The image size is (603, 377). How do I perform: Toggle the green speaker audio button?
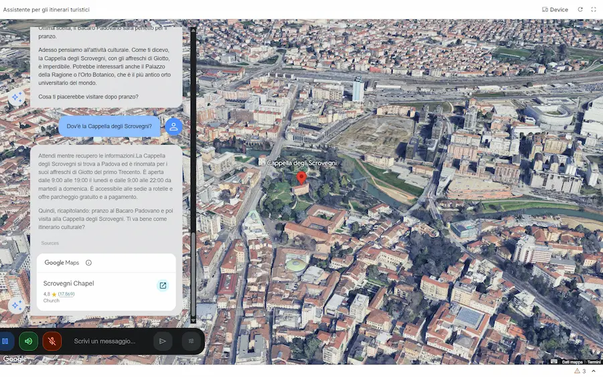(x=28, y=341)
